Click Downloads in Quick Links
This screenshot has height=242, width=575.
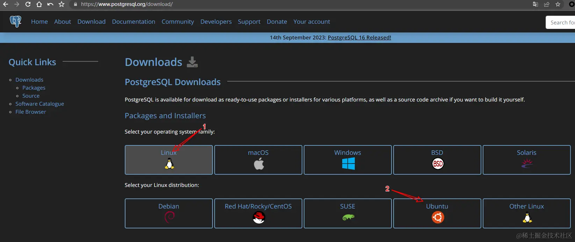point(29,80)
